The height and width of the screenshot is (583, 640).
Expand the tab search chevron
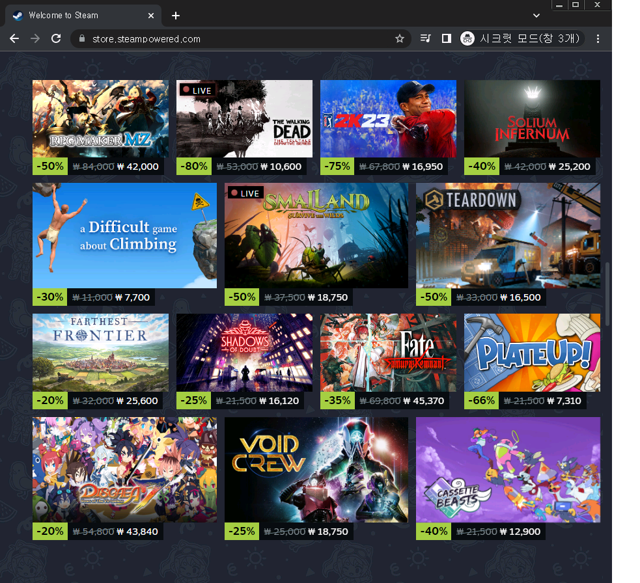536,16
